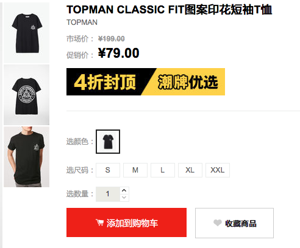Select the black T-shirt color swatch
This screenshot has width=300, height=248.
[108, 142]
